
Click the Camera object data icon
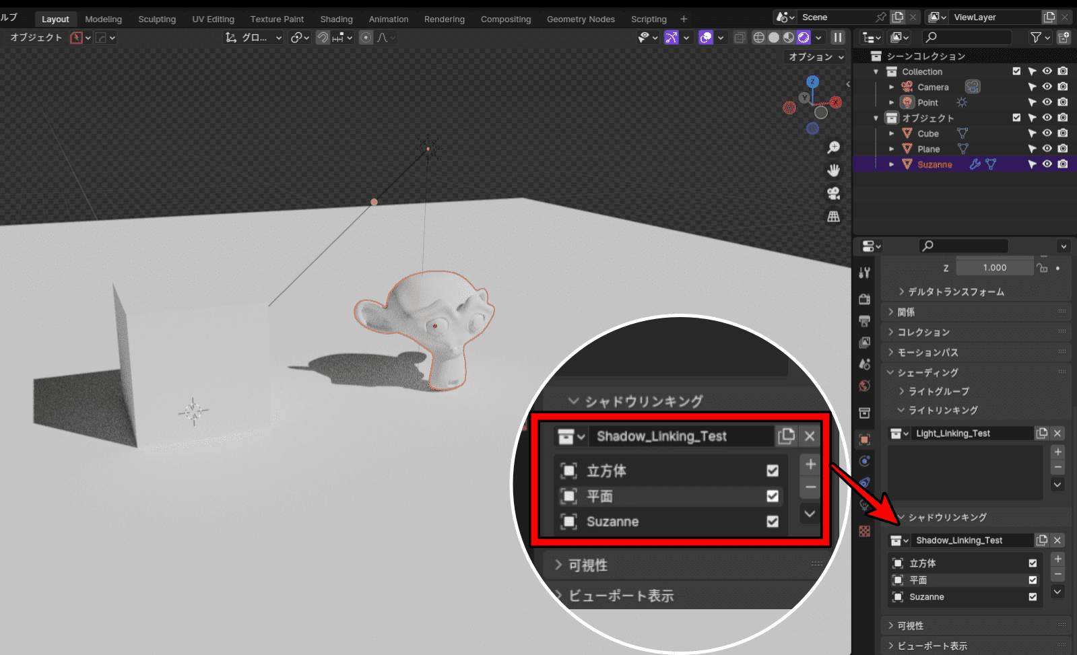(x=973, y=87)
